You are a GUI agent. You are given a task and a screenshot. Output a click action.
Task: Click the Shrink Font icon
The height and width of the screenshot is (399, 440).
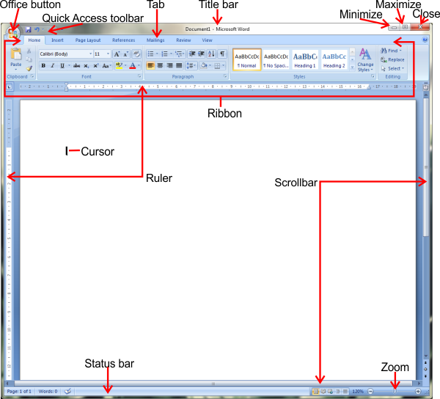click(125, 54)
